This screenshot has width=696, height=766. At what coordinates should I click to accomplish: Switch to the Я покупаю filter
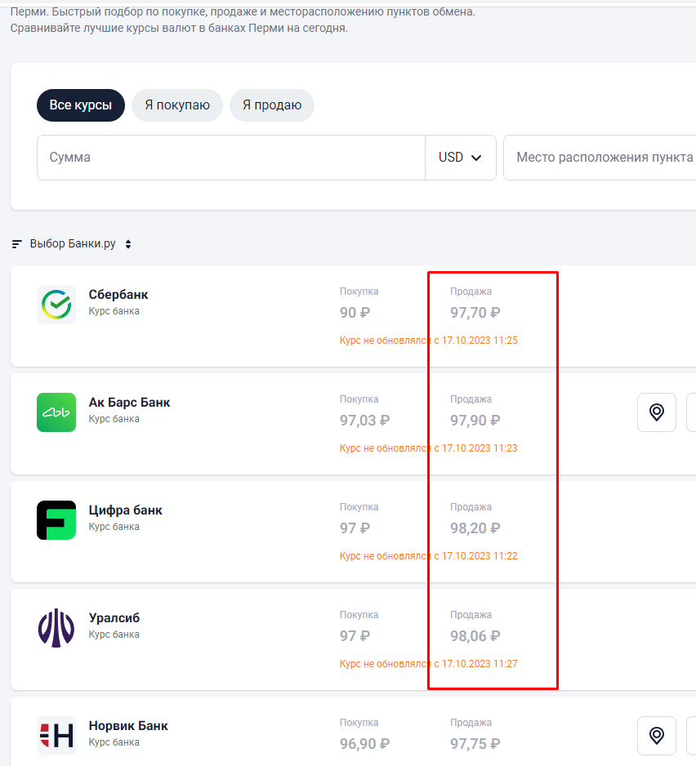pyautogui.click(x=177, y=105)
